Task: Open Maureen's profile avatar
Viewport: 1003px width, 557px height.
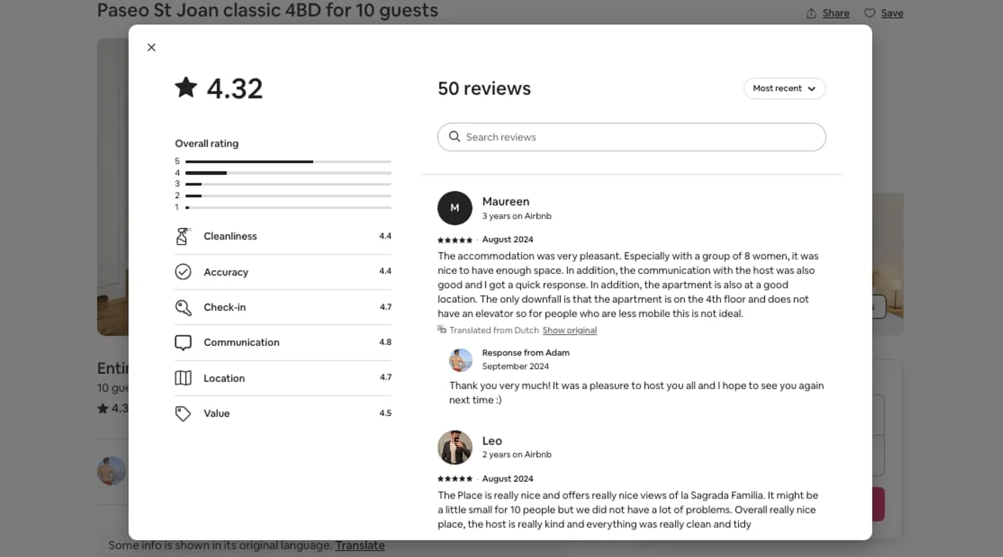Action: coord(455,208)
